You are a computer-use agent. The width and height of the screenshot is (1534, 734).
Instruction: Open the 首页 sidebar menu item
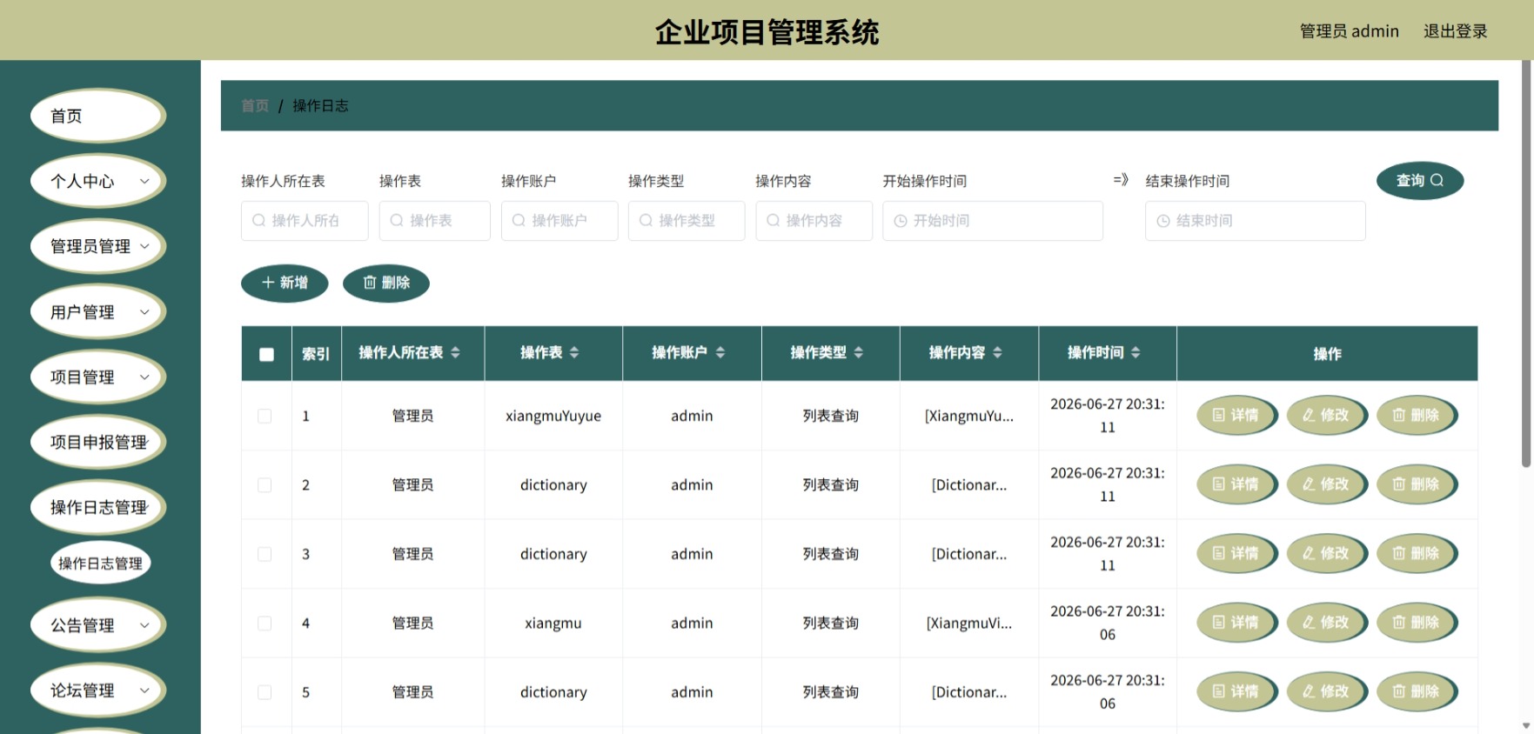98,116
